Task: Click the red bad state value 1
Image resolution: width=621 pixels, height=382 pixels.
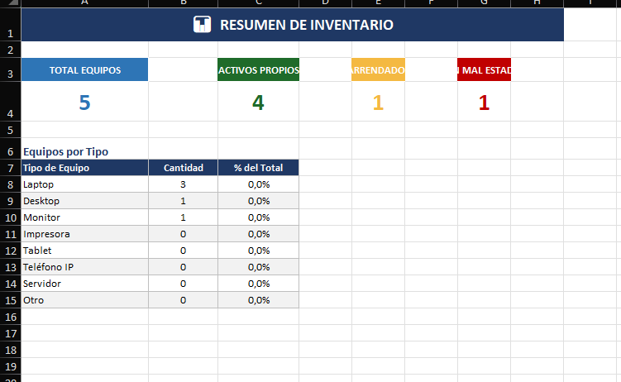Action: (484, 103)
